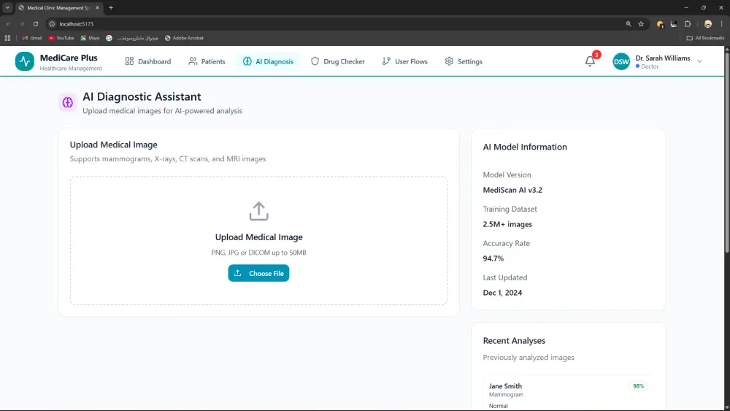Click the 2.5M+ images value
This screenshot has width=730, height=411.
507,224
